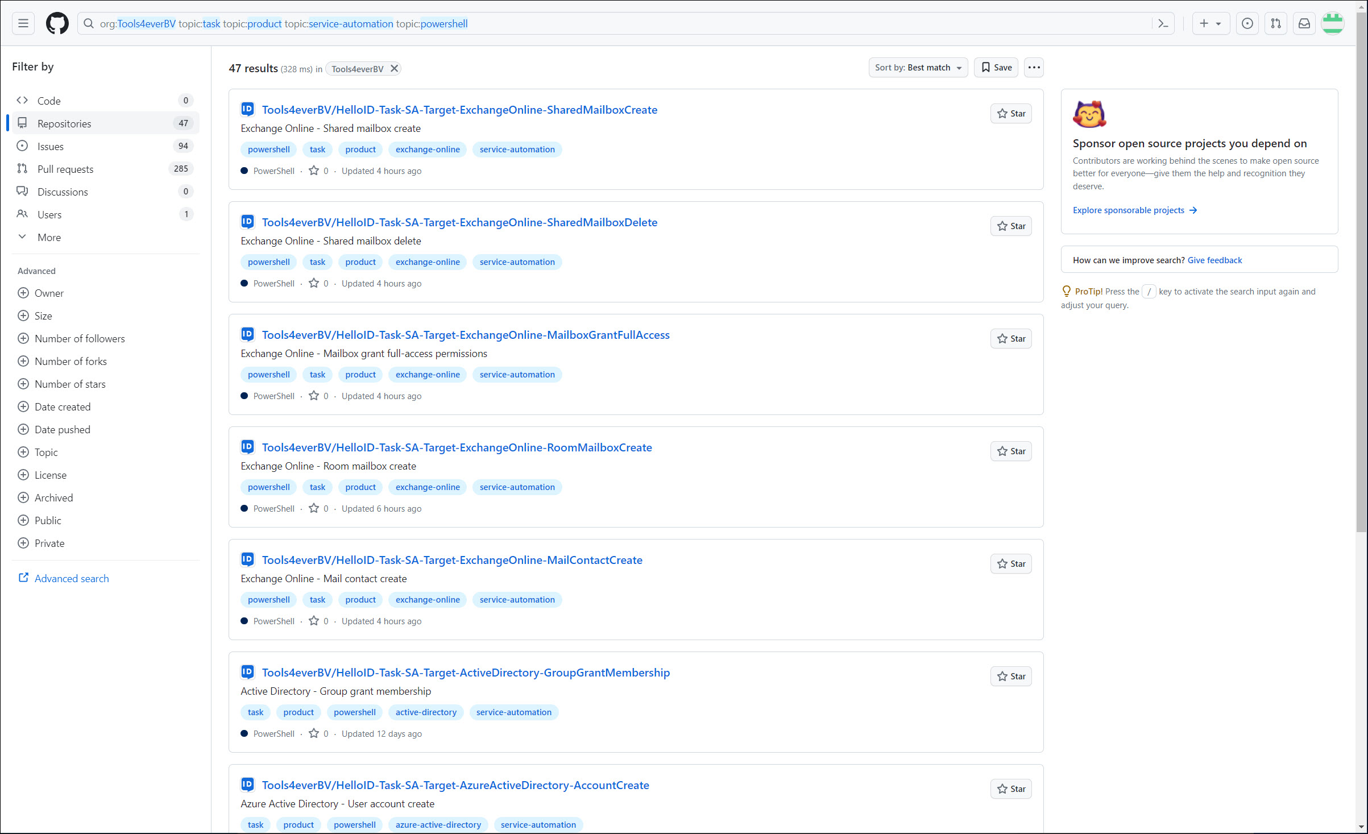Add a Date pushed filter
This screenshot has height=834, width=1368.
[x=55, y=429]
